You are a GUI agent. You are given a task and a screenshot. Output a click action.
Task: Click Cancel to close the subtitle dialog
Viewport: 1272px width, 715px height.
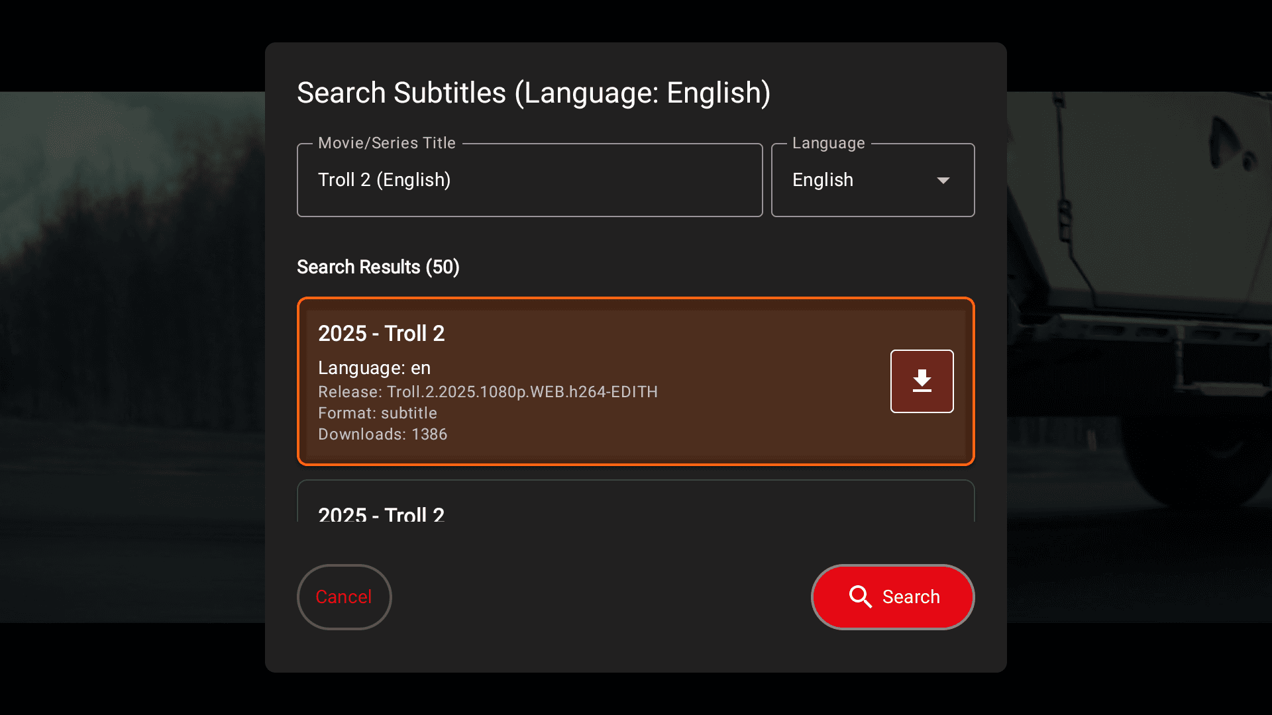(x=344, y=596)
